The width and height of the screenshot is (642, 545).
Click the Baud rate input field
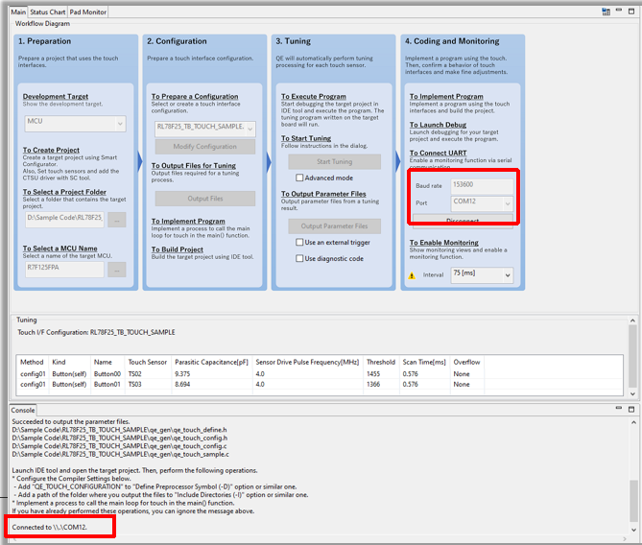pyautogui.click(x=481, y=184)
